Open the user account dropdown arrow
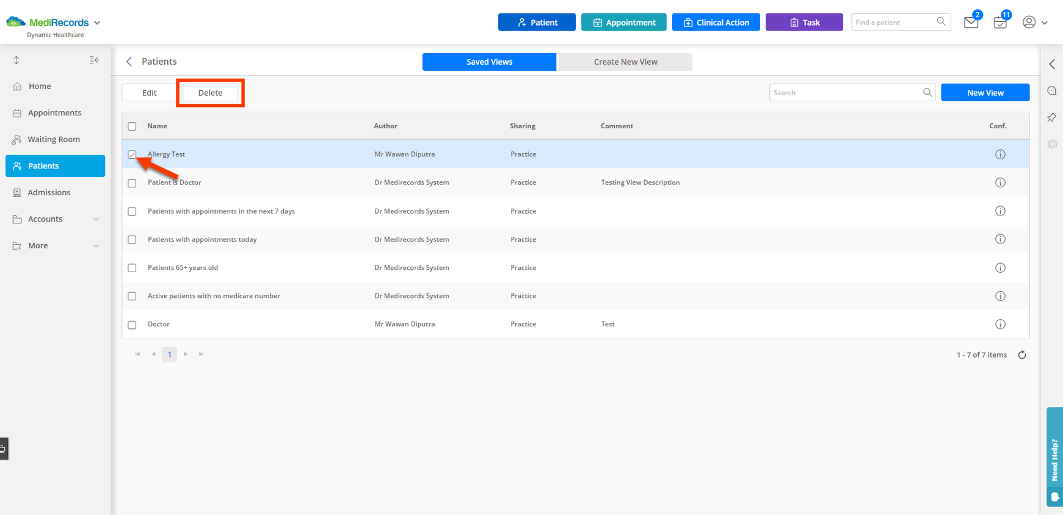The height and width of the screenshot is (515, 1063). [x=1045, y=23]
